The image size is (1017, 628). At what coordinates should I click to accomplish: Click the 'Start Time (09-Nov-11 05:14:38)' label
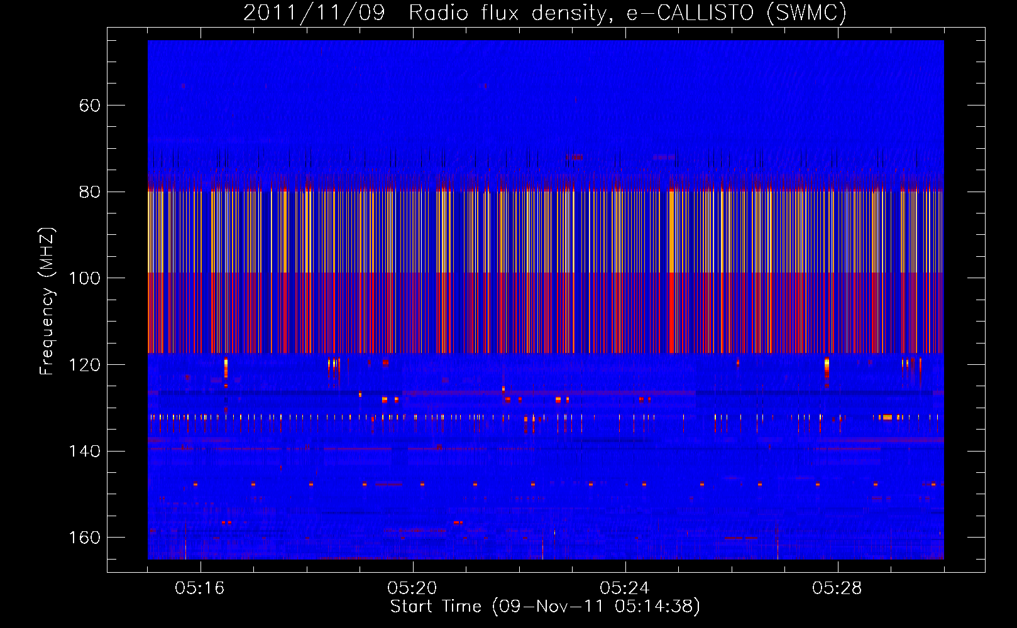tap(545, 607)
